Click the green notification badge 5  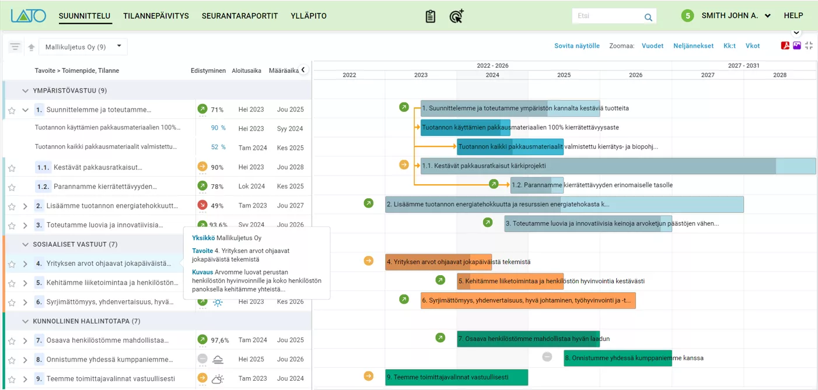[x=688, y=16]
